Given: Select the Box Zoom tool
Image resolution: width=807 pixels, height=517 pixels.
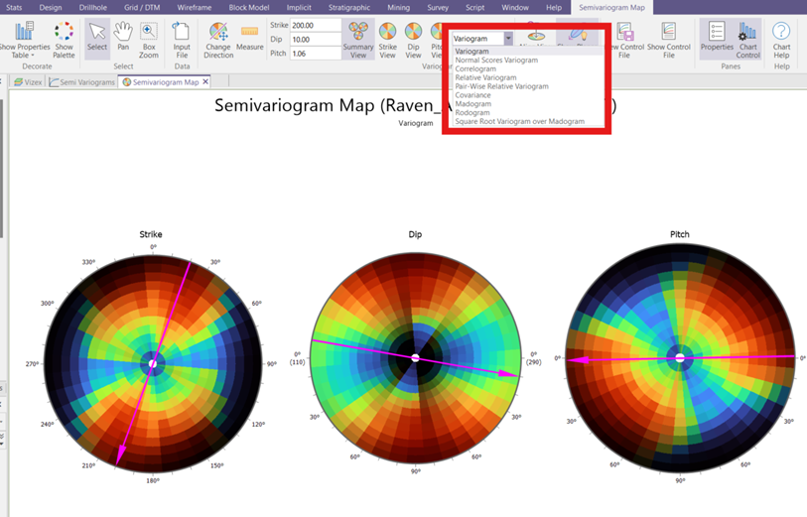Looking at the screenshot, I should point(149,38).
